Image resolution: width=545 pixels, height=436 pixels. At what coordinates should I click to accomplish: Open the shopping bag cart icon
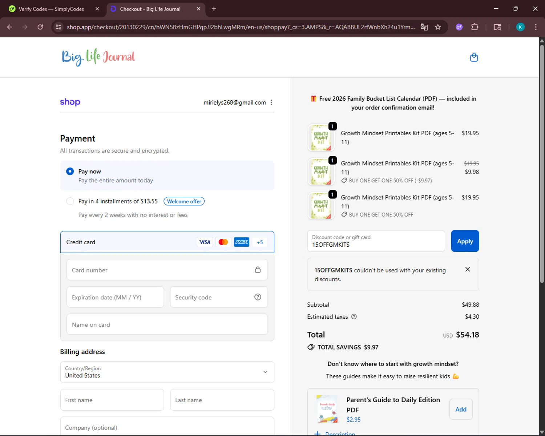(x=474, y=57)
